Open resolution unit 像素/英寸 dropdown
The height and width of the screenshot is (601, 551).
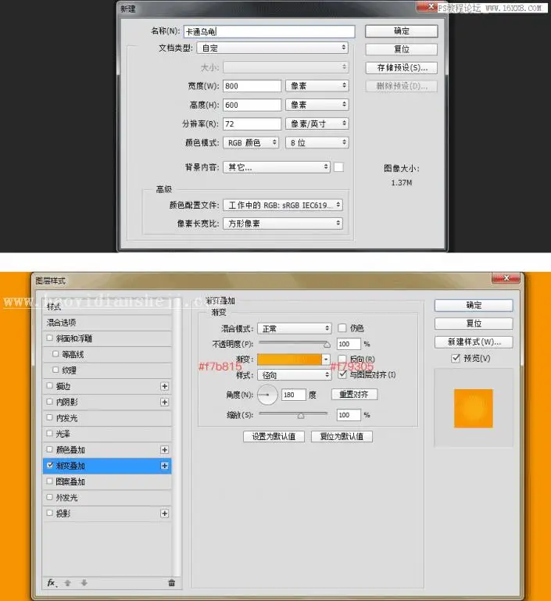pyautogui.click(x=317, y=123)
